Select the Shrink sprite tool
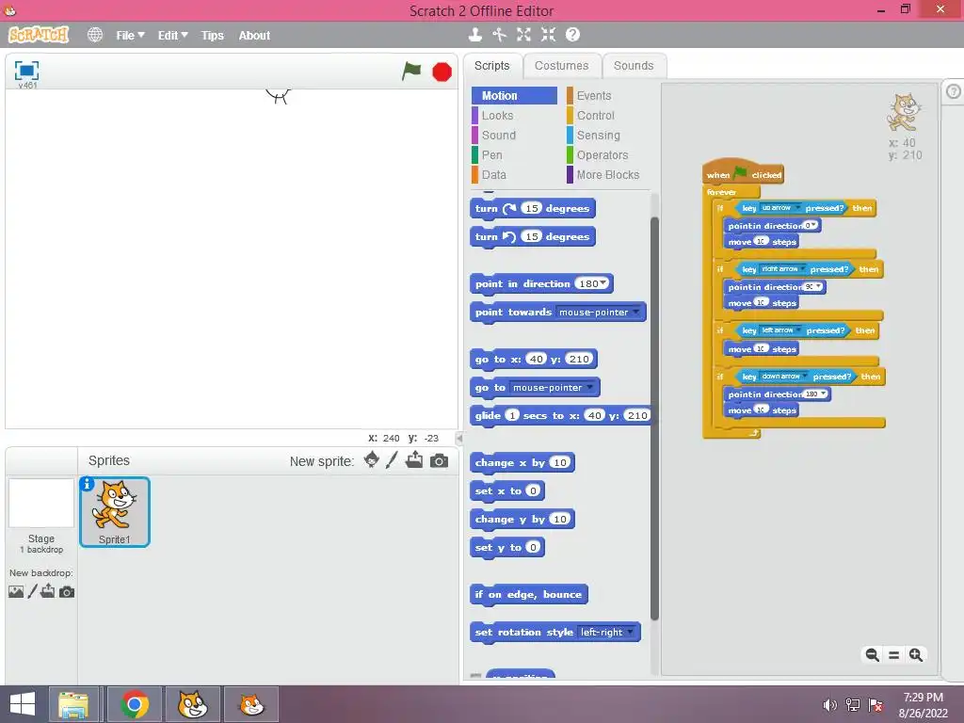 pos(549,35)
